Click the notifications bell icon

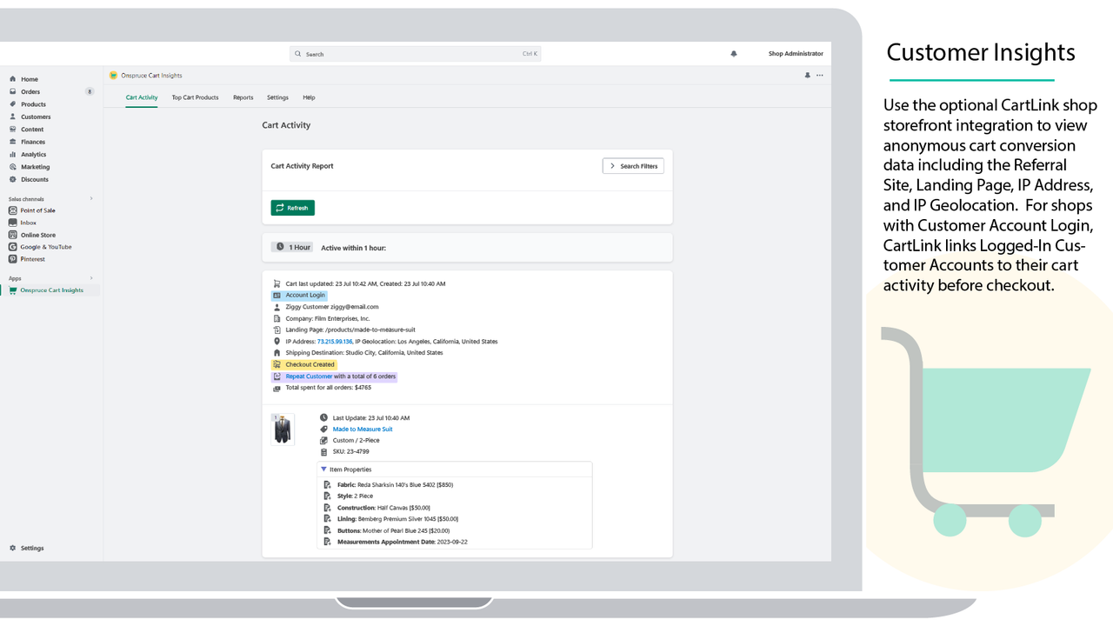734,54
